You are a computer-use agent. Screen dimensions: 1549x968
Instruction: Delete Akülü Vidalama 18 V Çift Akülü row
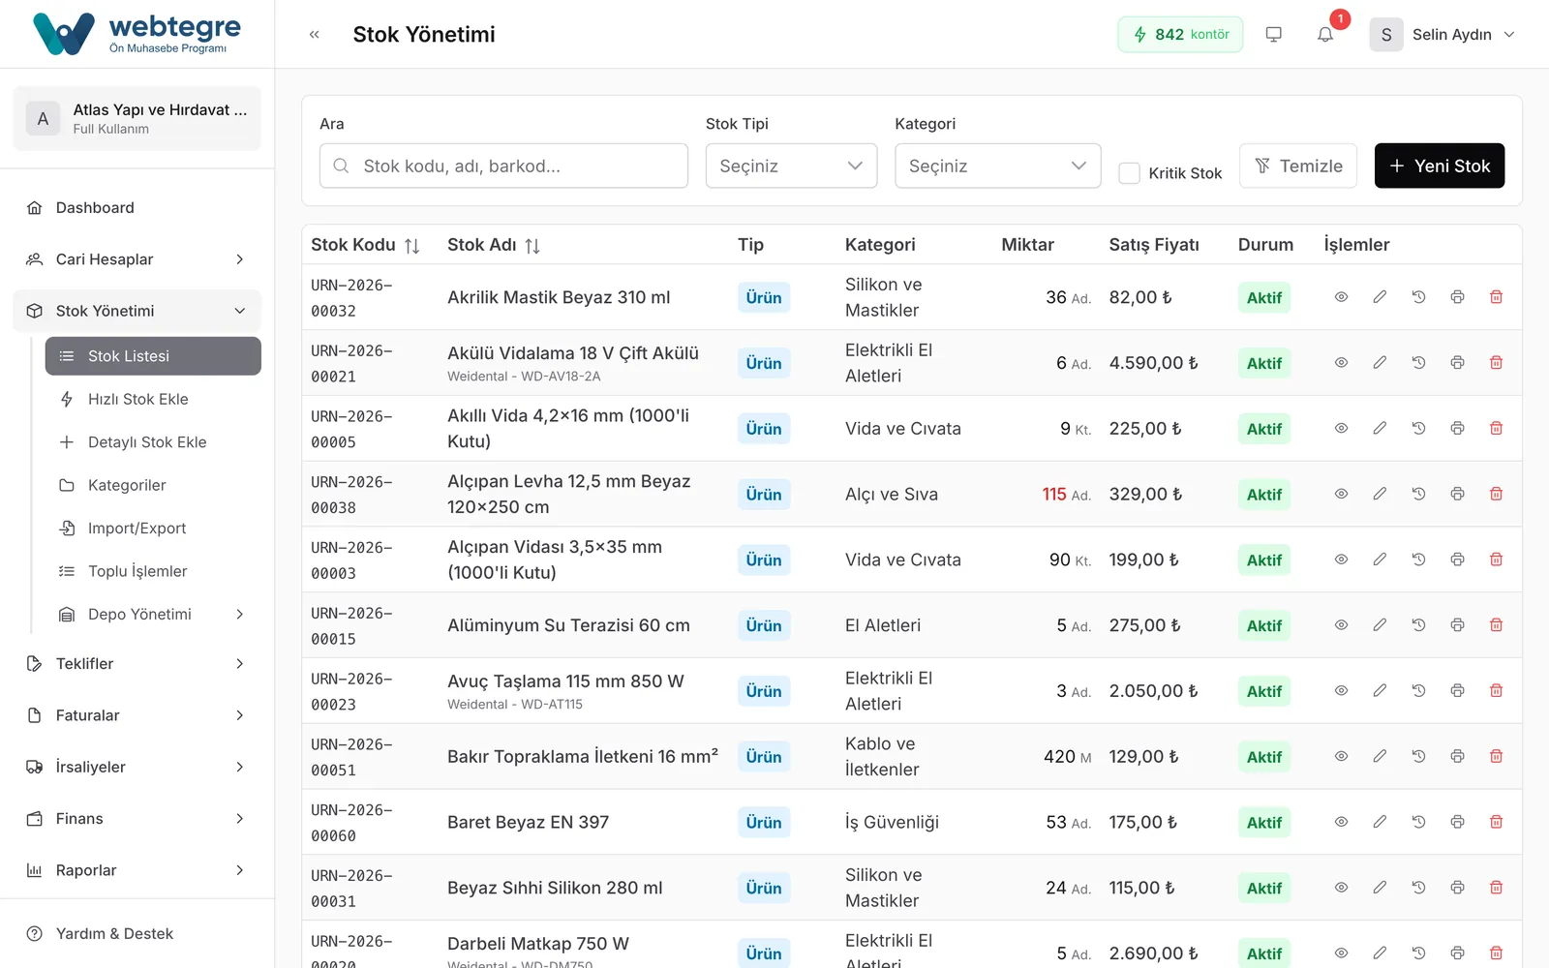coord(1496,363)
